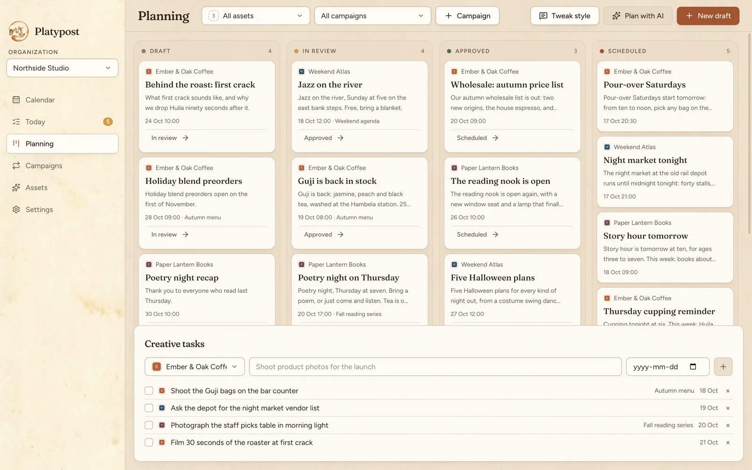The image size is (752, 470).
Task: Click the Calendar icon in sidebar
Action: (x=16, y=100)
